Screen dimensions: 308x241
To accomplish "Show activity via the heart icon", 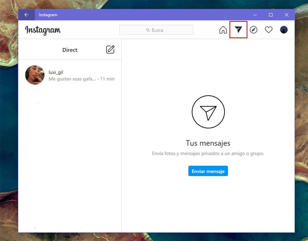I will [x=268, y=30].
